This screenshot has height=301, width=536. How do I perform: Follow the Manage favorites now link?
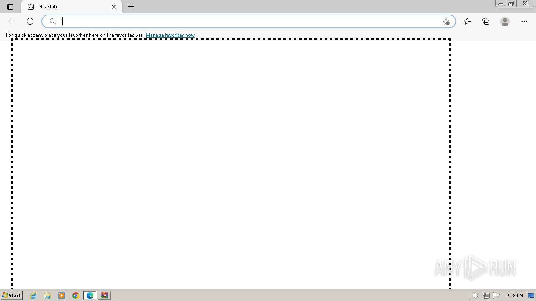[x=170, y=35]
